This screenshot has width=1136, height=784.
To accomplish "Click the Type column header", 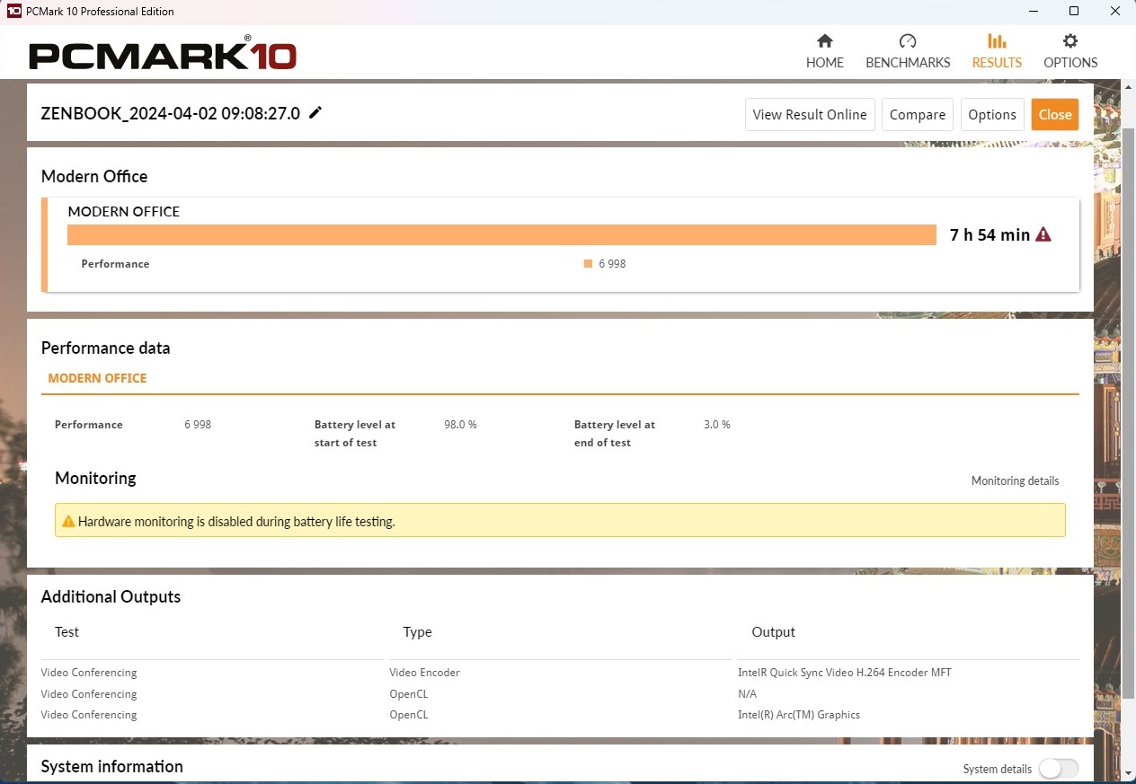I will pos(417,632).
